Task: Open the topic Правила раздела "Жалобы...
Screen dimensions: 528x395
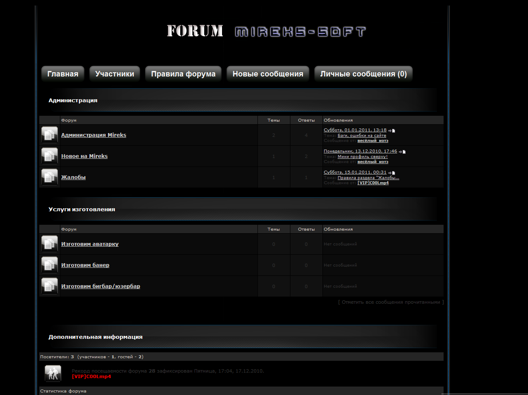Action: tap(368, 178)
